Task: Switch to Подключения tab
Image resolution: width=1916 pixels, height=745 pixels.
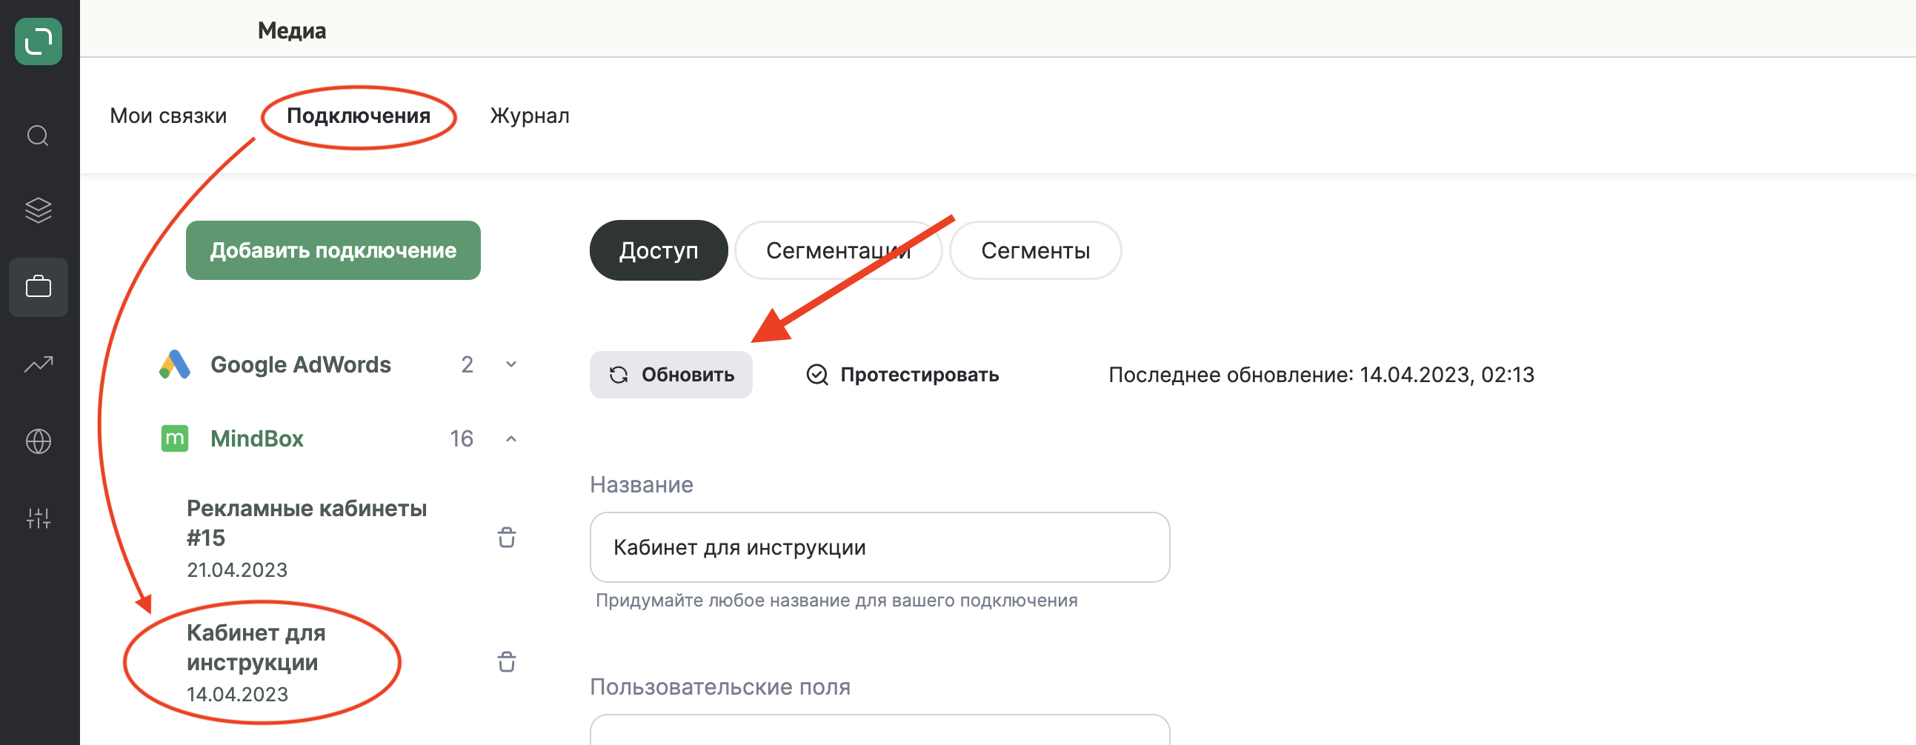Action: [x=359, y=116]
